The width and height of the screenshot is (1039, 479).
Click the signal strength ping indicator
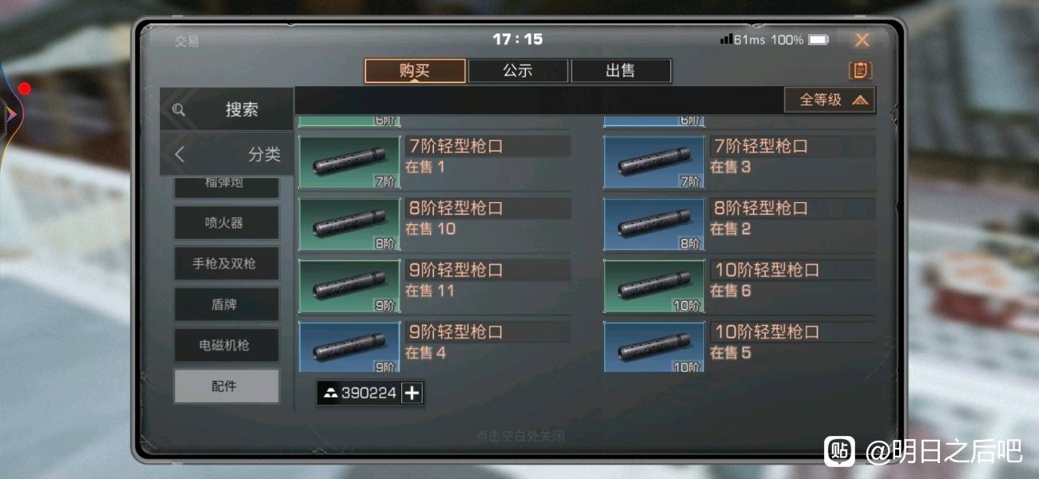742,39
